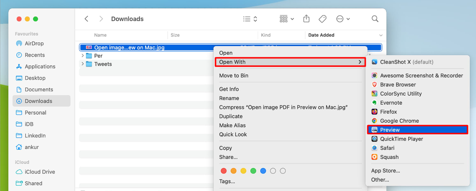
Task: Expand the Open With submenu
Action: point(290,62)
